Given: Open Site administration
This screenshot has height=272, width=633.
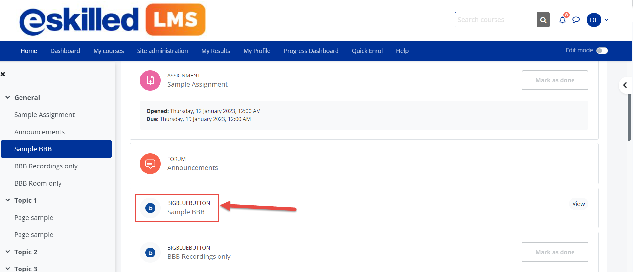Looking at the screenshot, I should tap(162, 51).
